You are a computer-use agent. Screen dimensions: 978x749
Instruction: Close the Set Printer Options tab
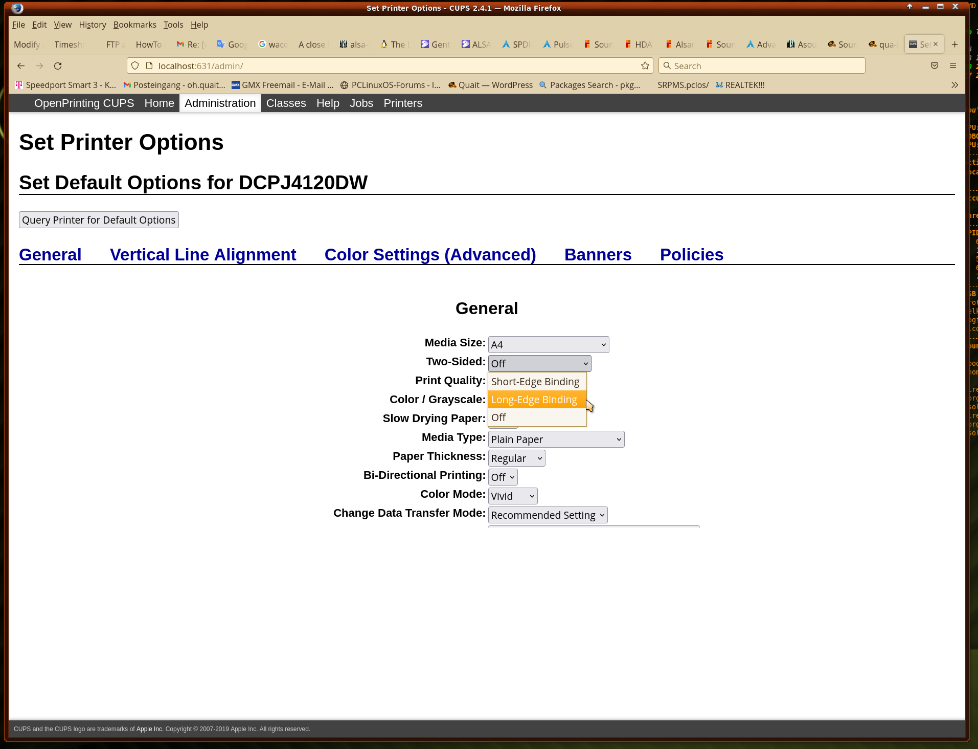tap(936, 45)
